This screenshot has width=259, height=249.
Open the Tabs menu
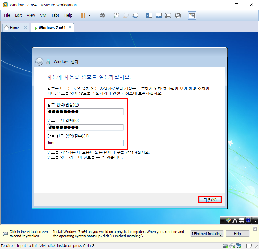(55, 15)
